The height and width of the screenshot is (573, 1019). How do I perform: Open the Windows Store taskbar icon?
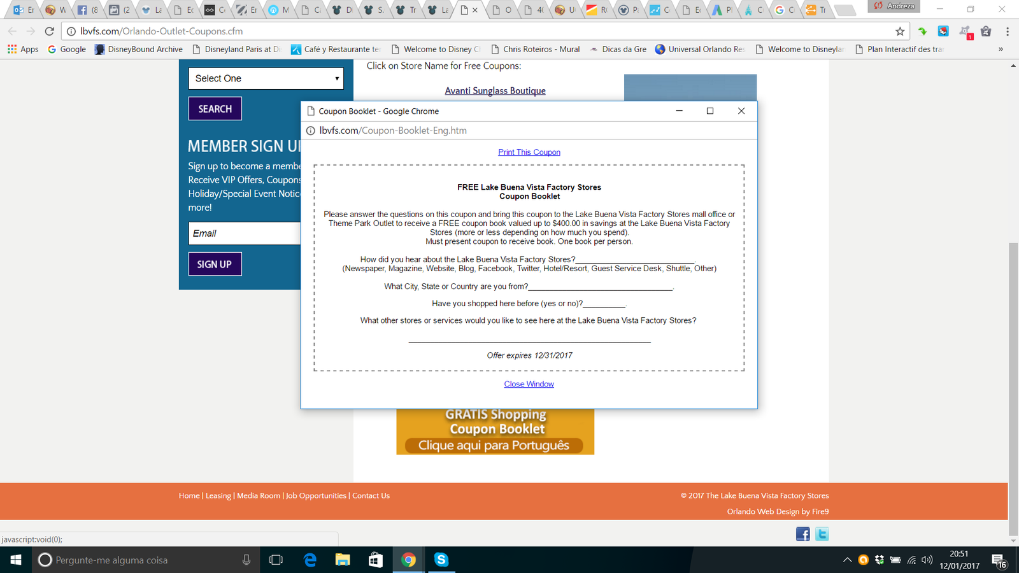pos(376,560)
